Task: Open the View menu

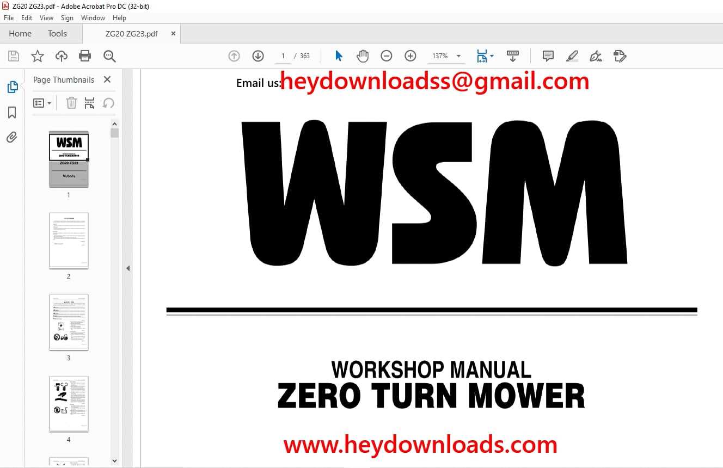Action: coord(47,18)
